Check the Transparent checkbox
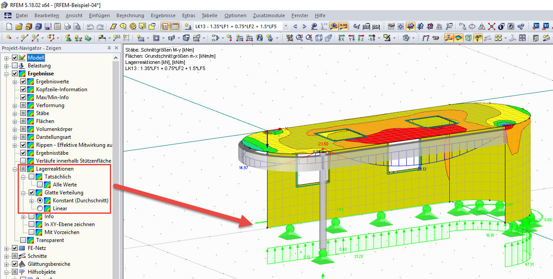 point(23,240)
